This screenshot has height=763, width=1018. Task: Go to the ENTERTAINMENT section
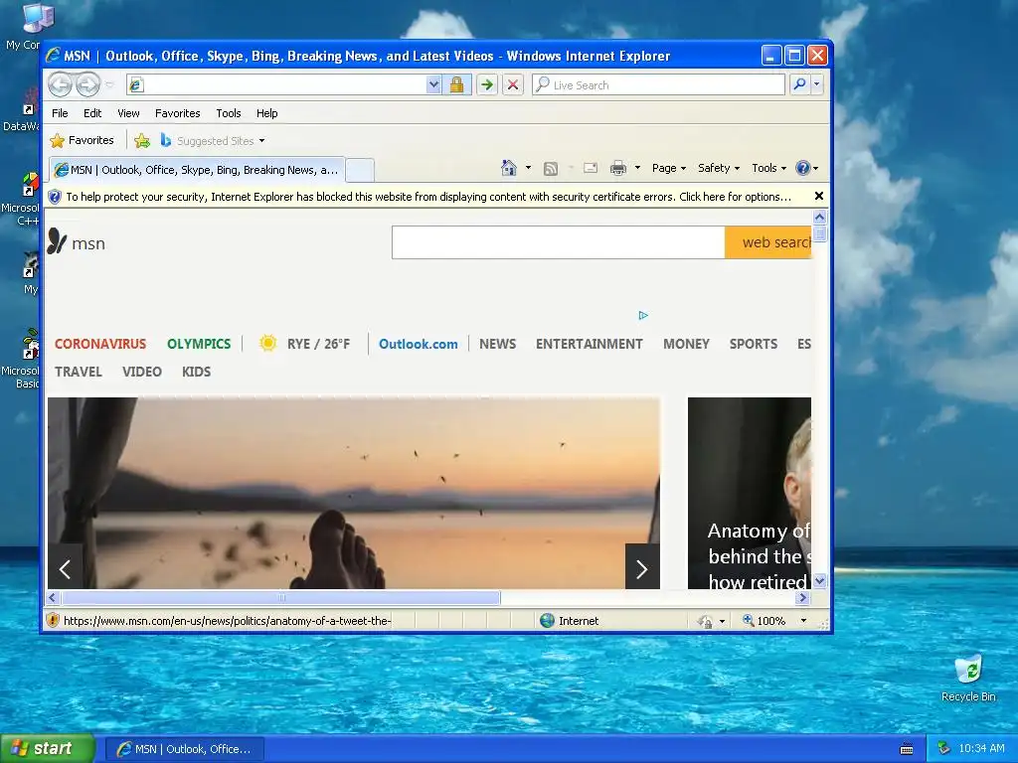tap(589, 344)
